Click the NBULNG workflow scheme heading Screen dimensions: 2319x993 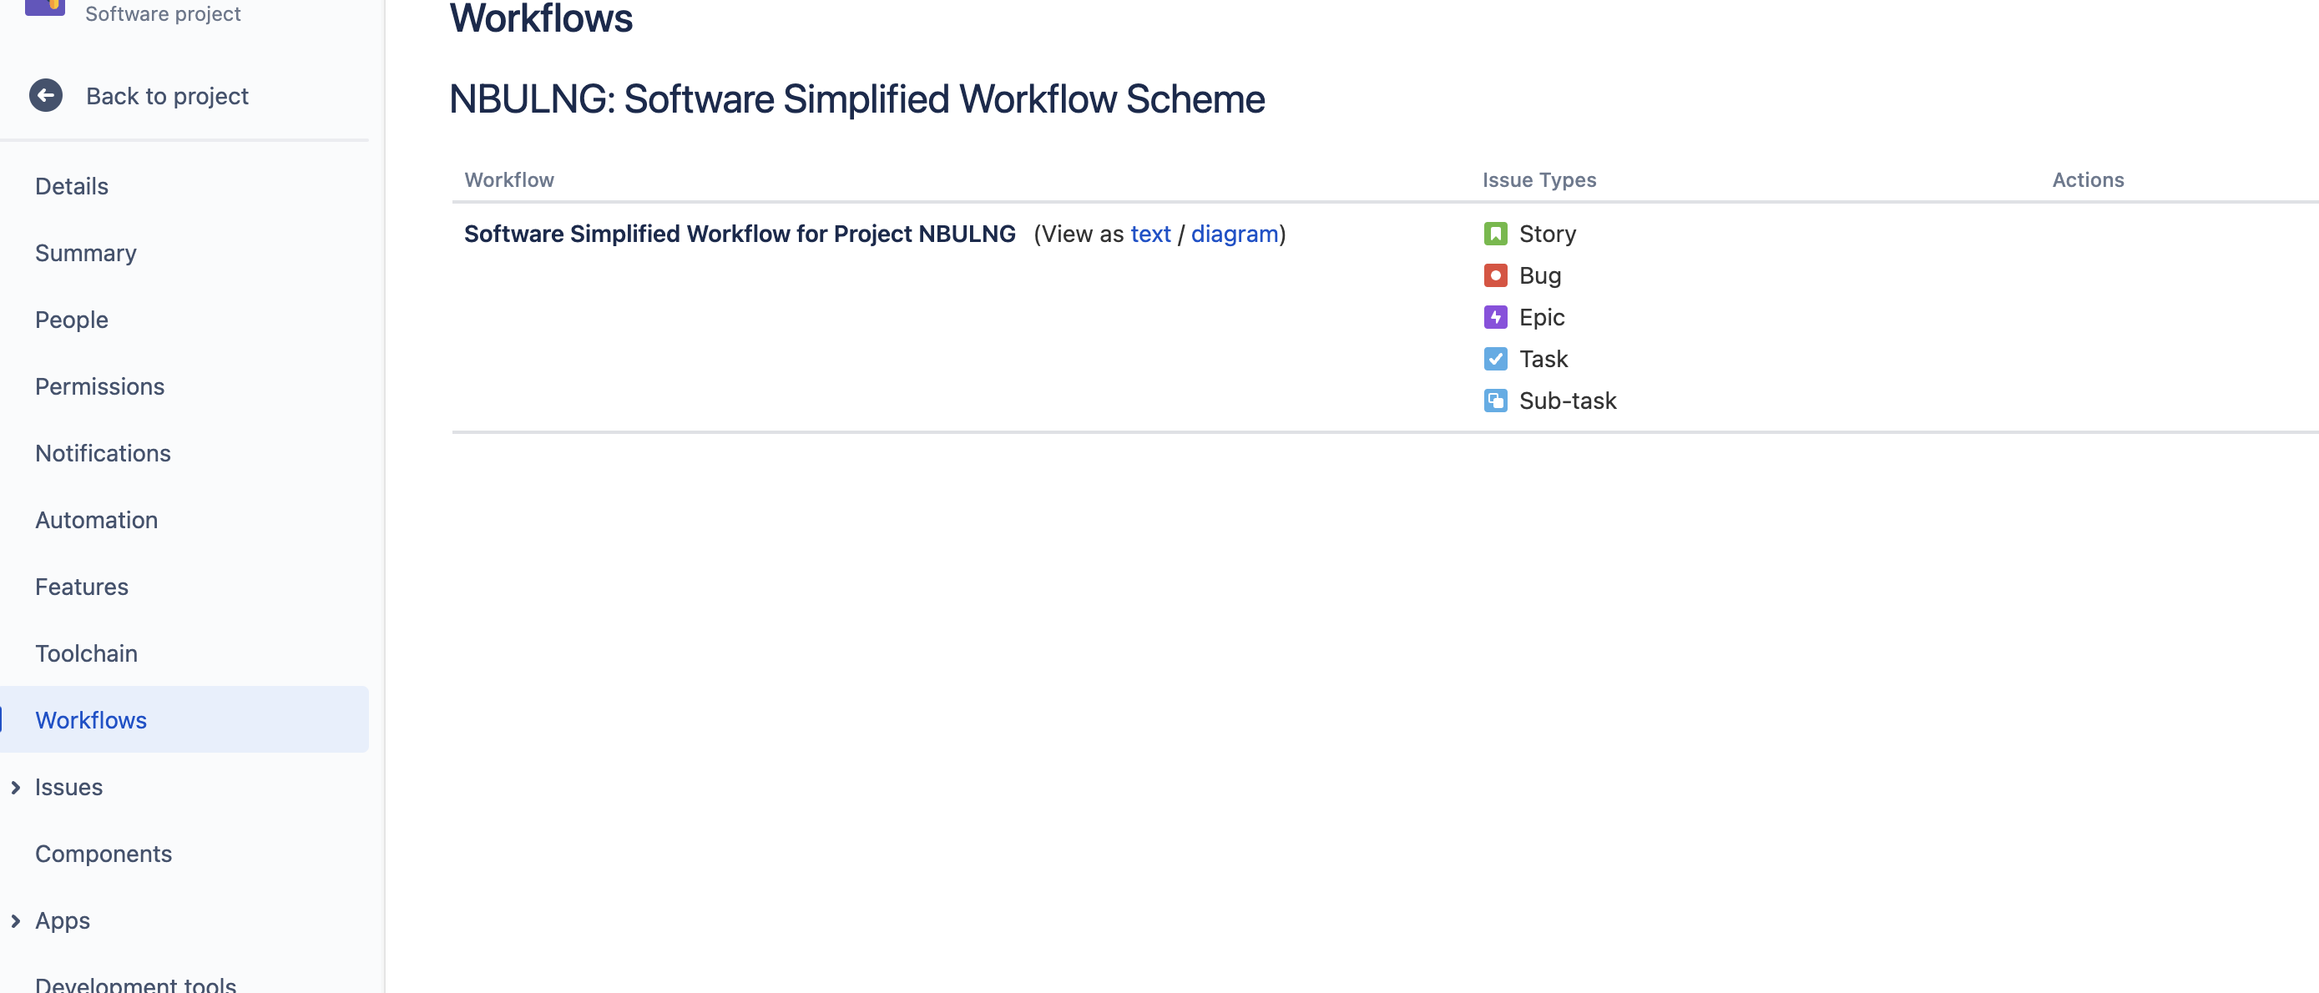point(856,99)
